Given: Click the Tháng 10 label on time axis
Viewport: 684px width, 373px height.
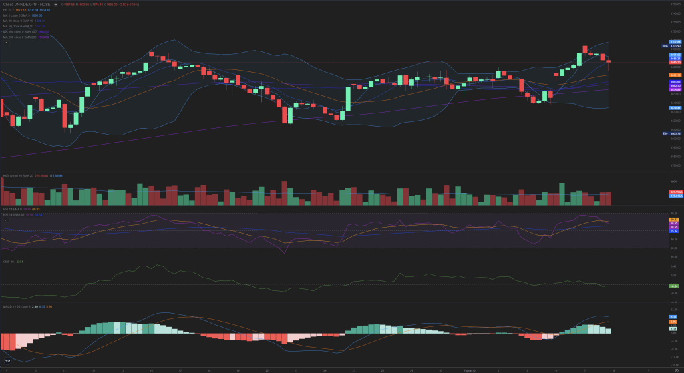Looking at the screenshot, I should point(469,369).
